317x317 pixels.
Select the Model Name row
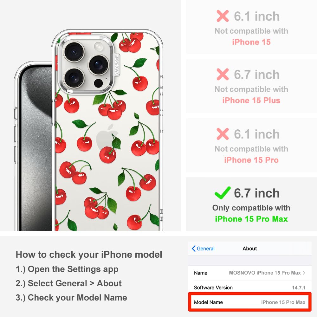point(250,302)
